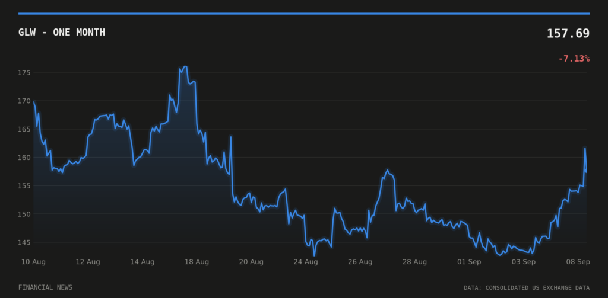Click the 26 Aug date label

(360, 262)
